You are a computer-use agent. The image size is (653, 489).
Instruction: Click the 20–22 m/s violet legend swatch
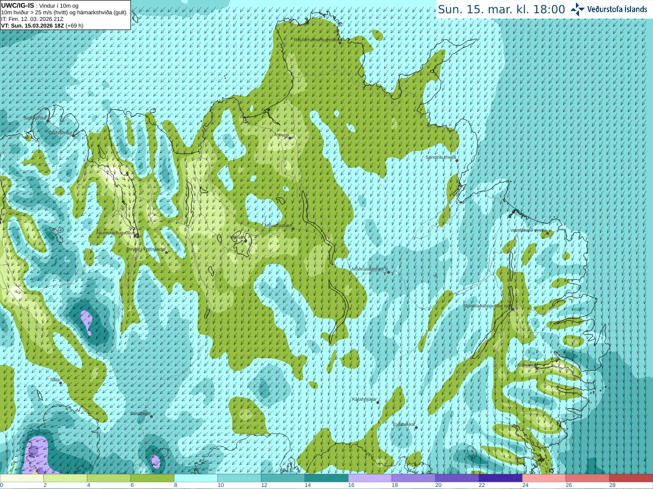pyautogui.click(x=457, y=478)
